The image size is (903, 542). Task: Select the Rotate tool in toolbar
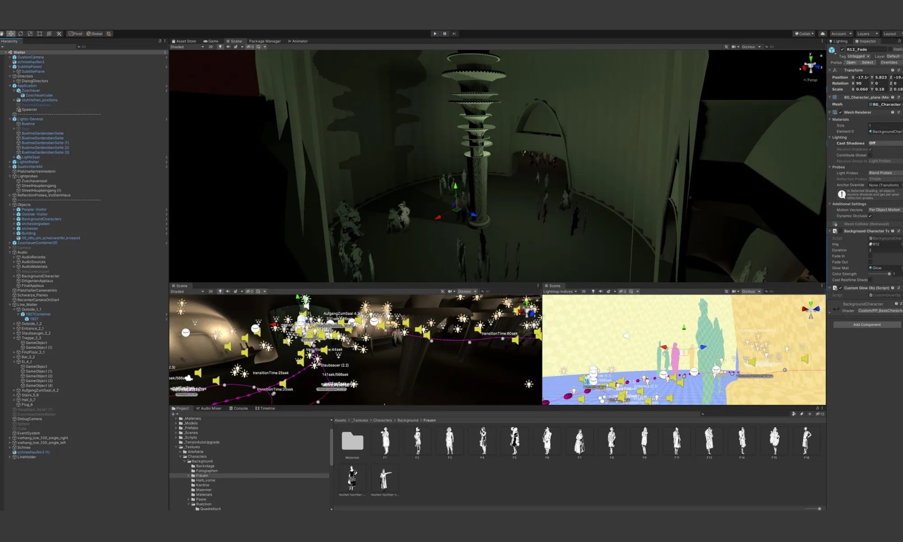click(x=20, y=33)
